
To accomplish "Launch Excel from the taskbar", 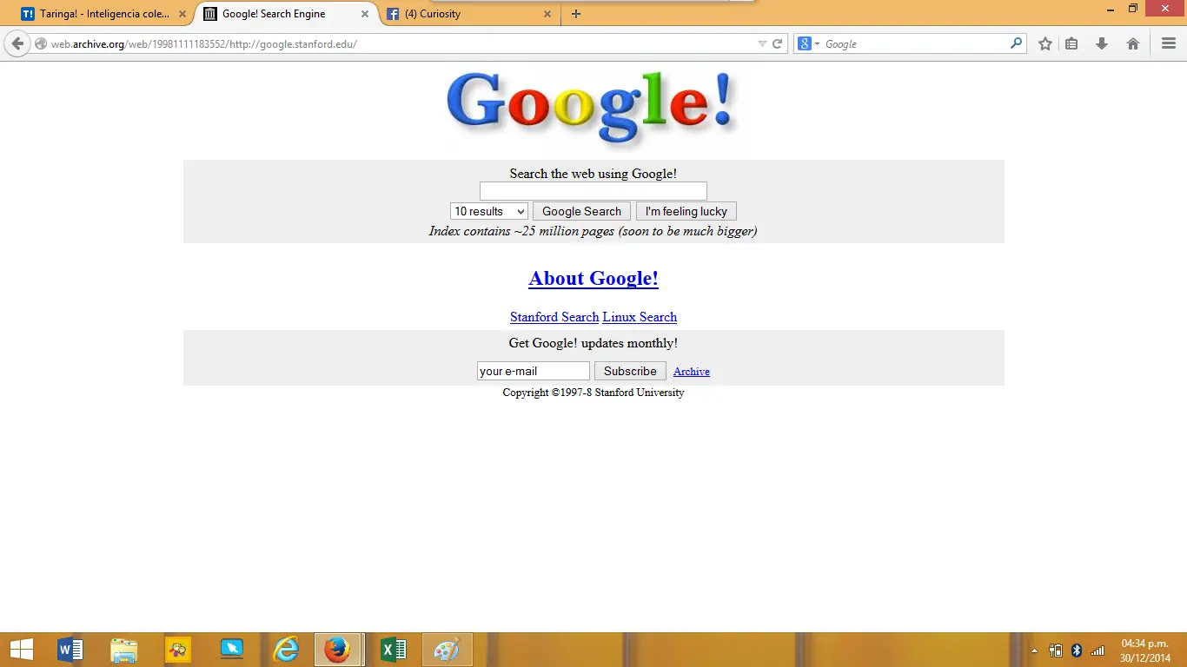I will 394,650.
